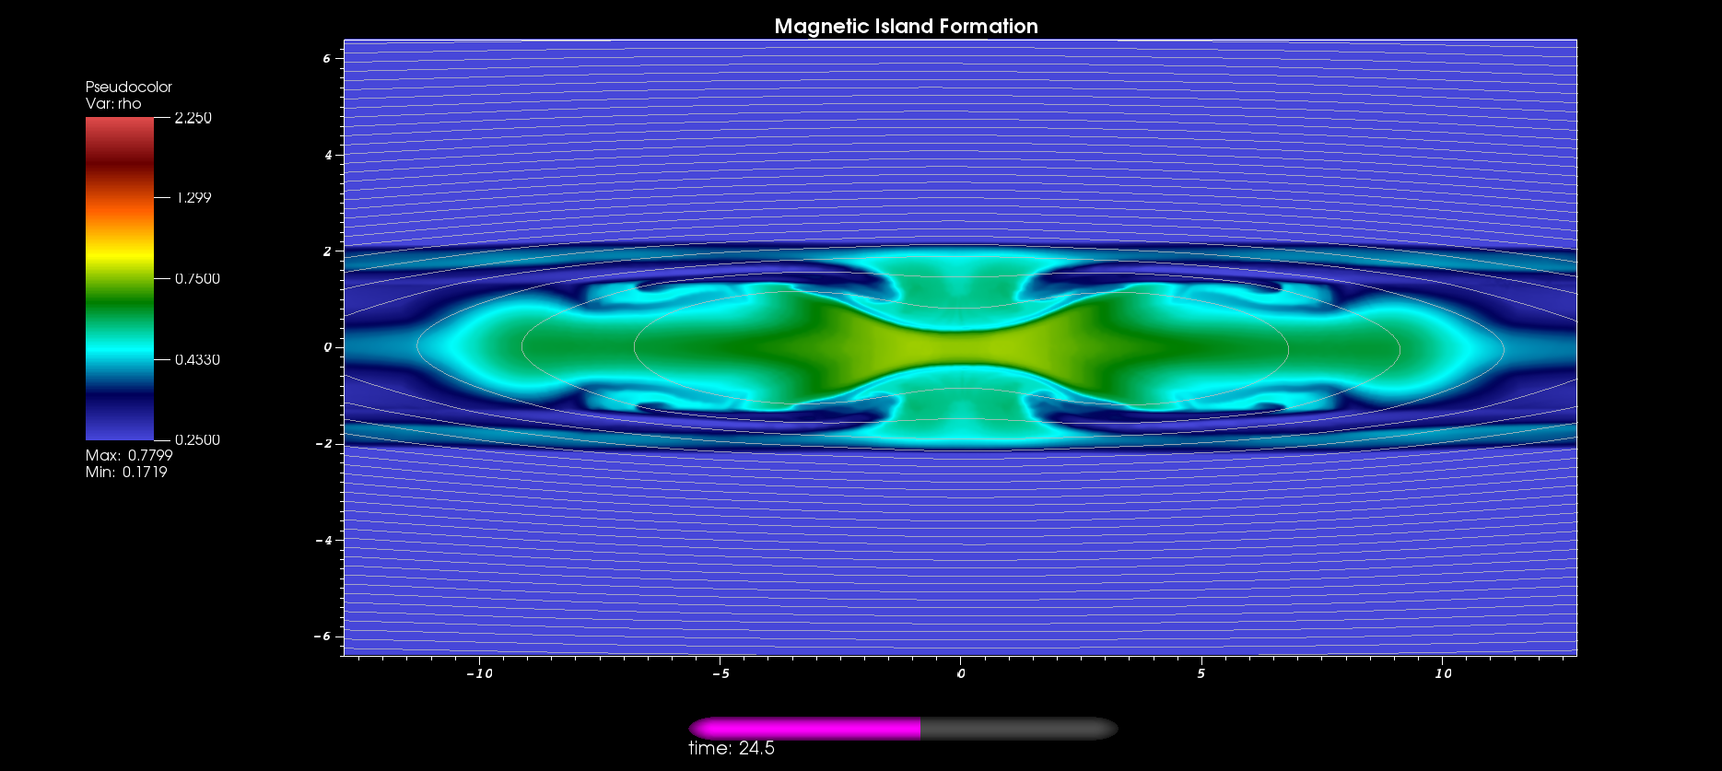The image size is (1722, 771).
Task: Click the 'Magnetic Island Formation' plot title
Action: (x=906, y=26)
